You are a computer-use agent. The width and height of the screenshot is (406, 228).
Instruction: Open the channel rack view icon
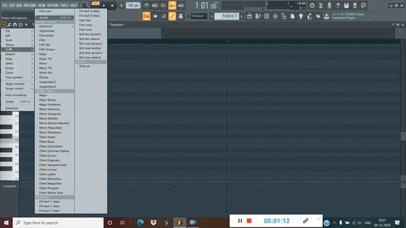[266, 16]
